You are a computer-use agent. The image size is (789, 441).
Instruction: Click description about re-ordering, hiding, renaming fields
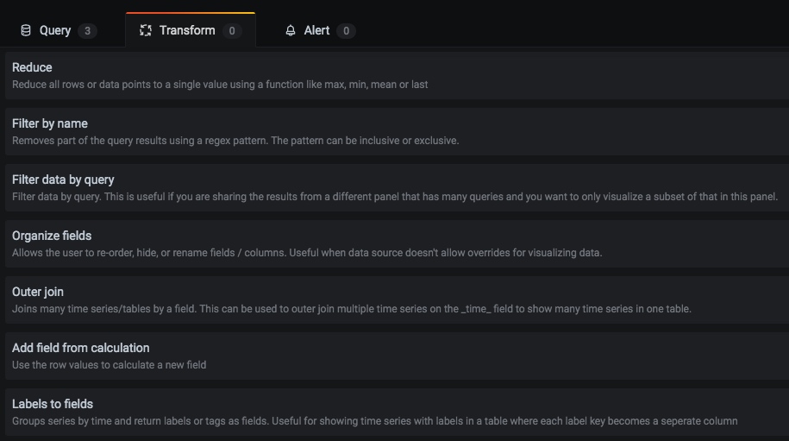click(x=306, y=253)
